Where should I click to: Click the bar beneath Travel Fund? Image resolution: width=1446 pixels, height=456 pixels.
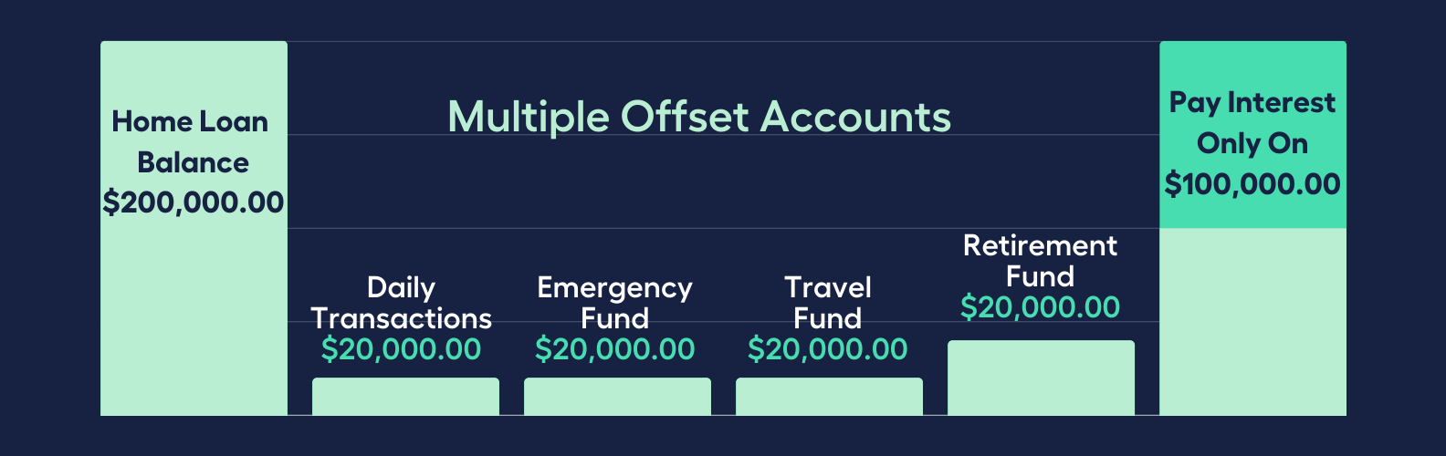(829, 397)
